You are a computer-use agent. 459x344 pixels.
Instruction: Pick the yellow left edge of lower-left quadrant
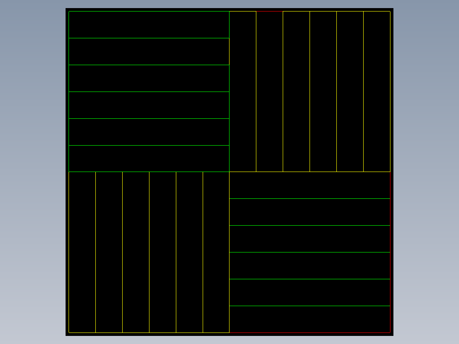[x=69, y=252]
